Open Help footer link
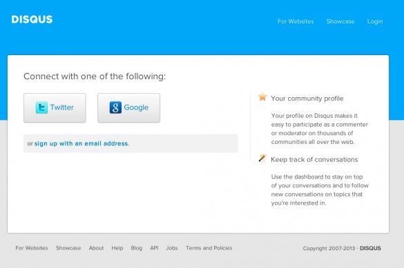Viewport: 404px width, 268px height. pyautogui.click(x=117, y=248)
